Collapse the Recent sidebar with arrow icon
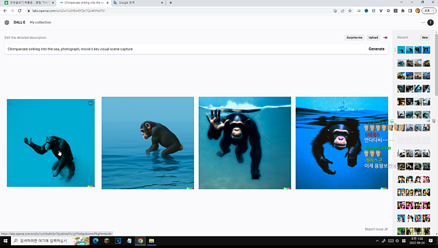The image size is (438, 248). [x=385, y=38]
